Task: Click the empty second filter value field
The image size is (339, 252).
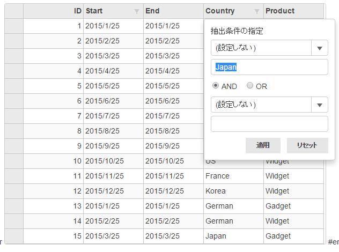Action: 269,124
